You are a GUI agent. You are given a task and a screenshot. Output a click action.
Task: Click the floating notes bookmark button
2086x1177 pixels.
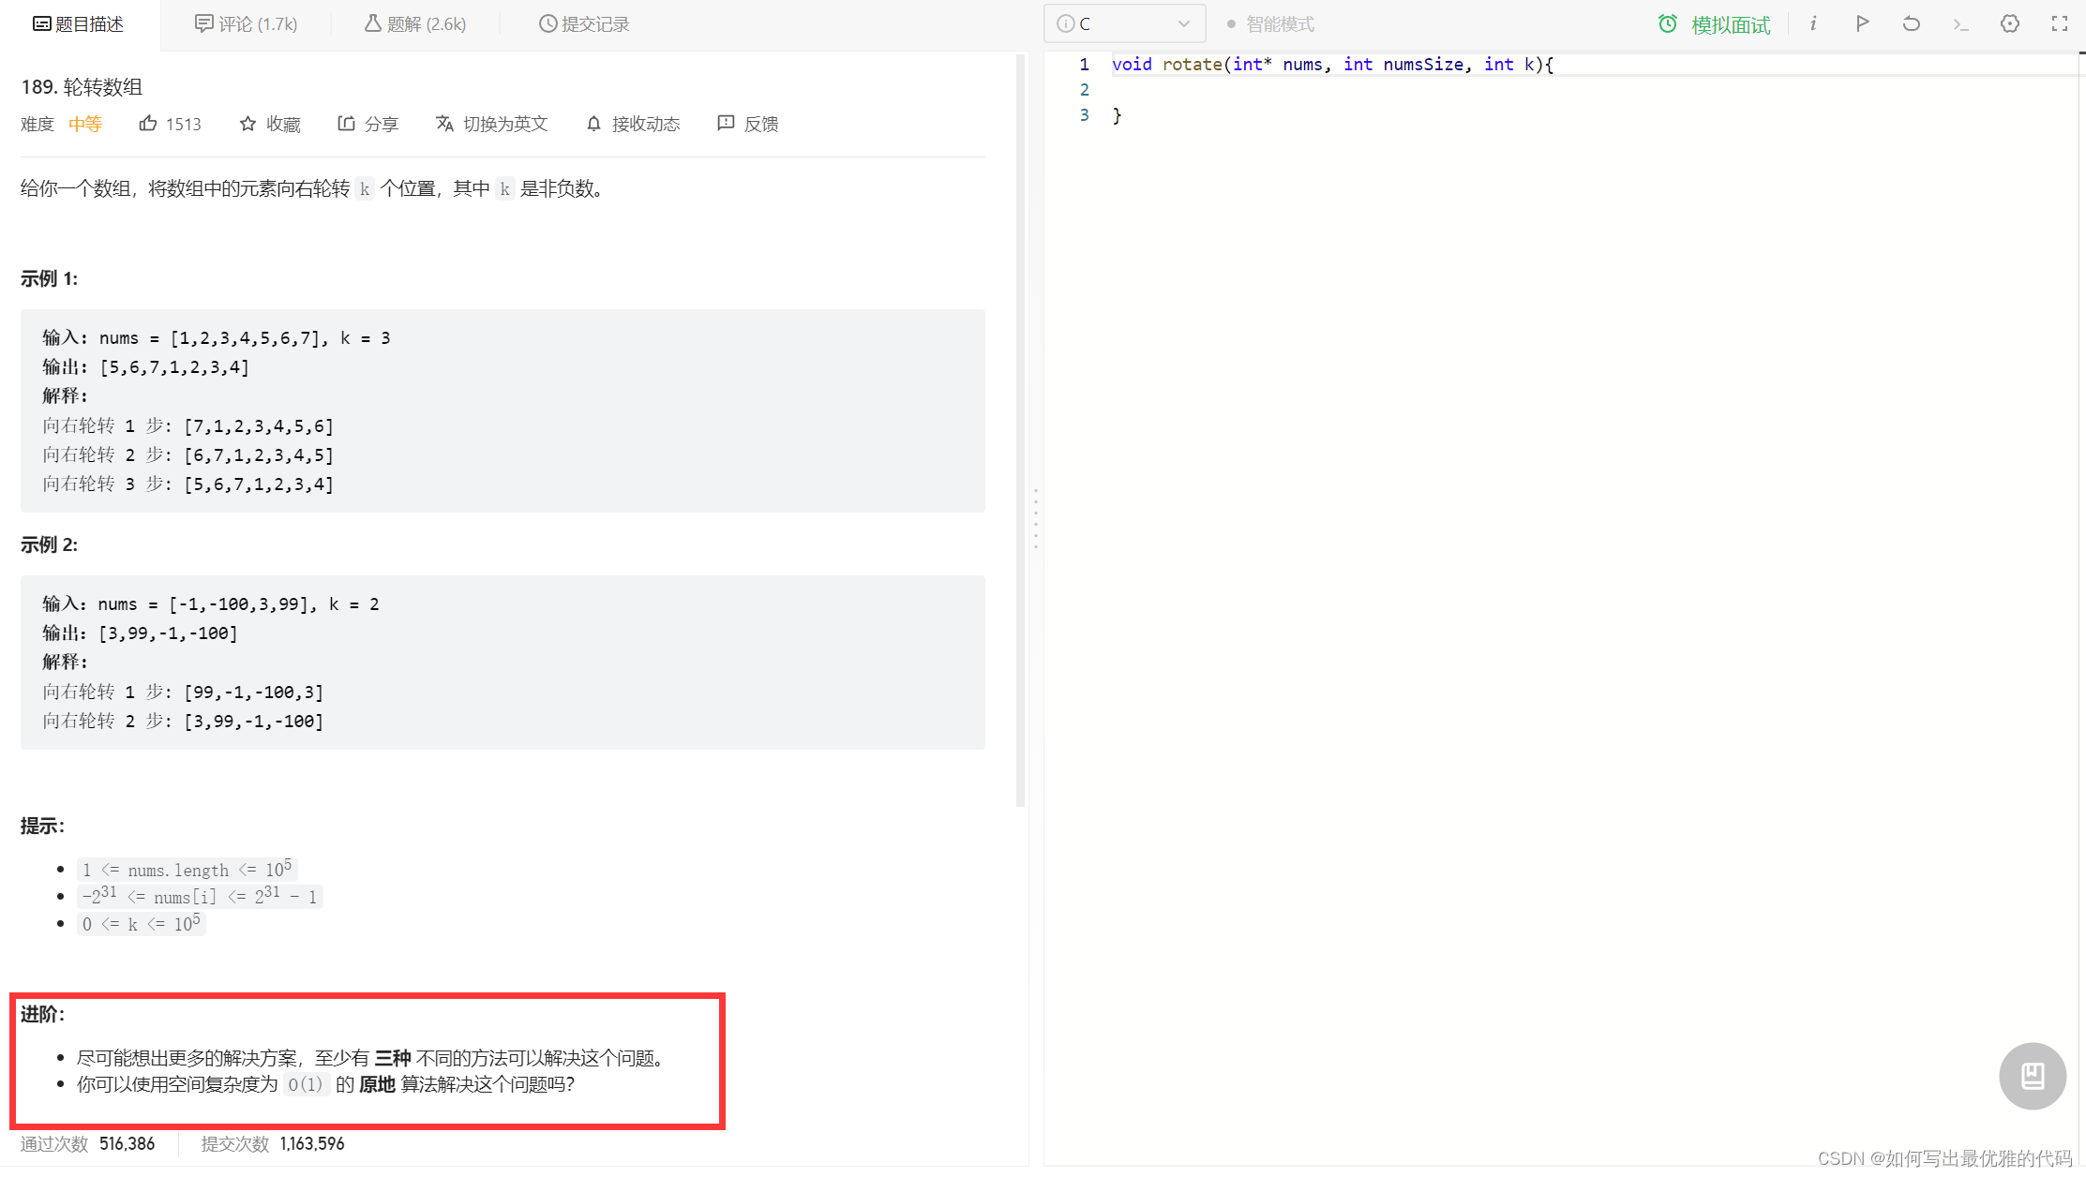[x=2033, y=1076]
